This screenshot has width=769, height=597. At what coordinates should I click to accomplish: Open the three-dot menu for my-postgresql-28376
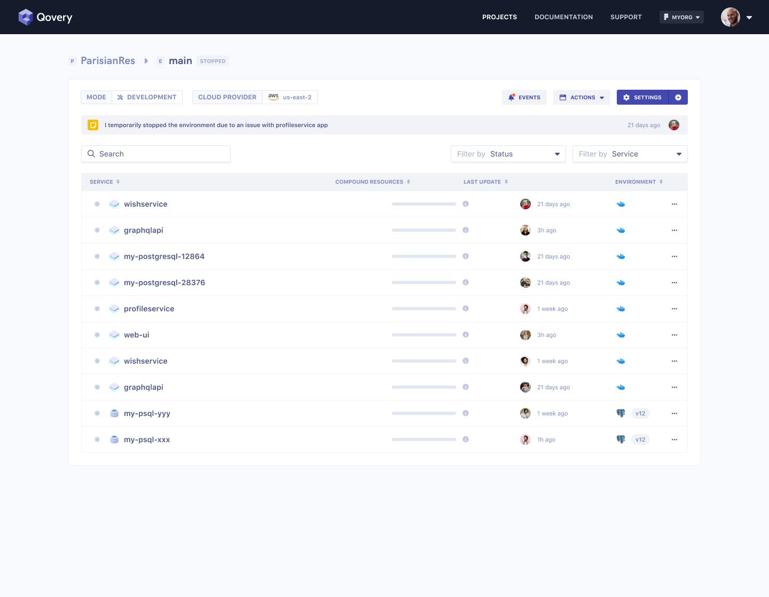point(674,282)
